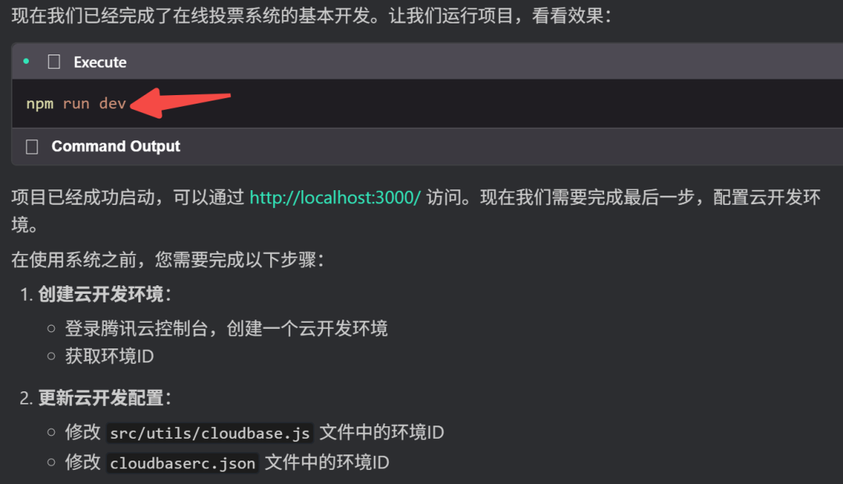Image resolution: width=843 pixels, height=484 pixels.
Task: Click the 获取环境ID bullet item
Action: pyautogui.click(x=109, y=356)
